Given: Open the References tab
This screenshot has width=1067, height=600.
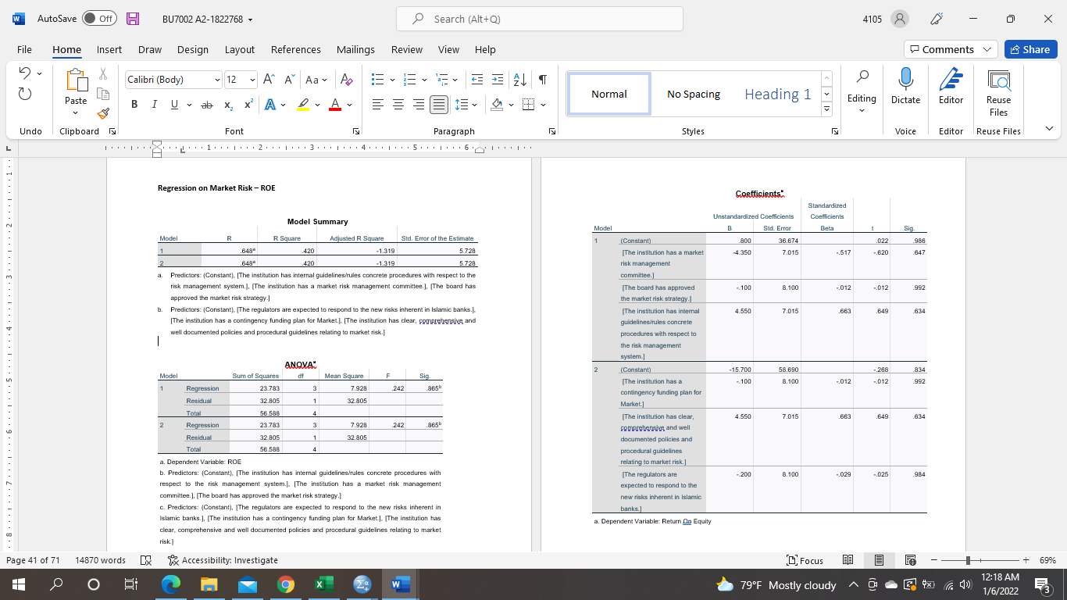Looking at the screenshot, I should coord(296,49).
